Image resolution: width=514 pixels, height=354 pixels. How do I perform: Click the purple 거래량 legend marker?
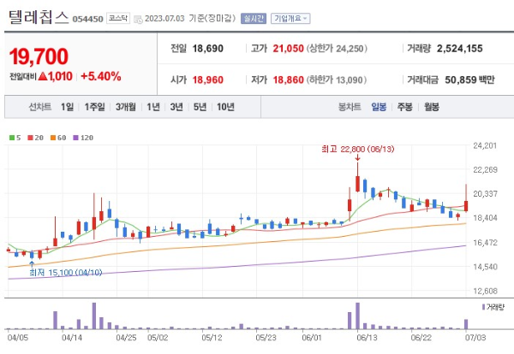(483, 307)
